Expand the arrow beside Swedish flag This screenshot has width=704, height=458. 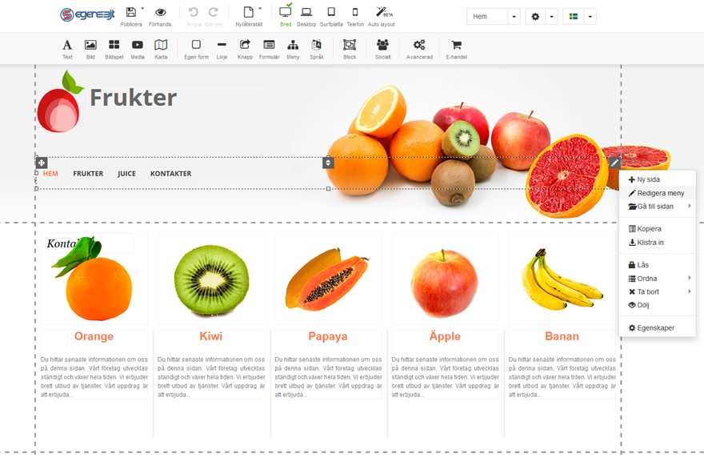coord(590,17)
